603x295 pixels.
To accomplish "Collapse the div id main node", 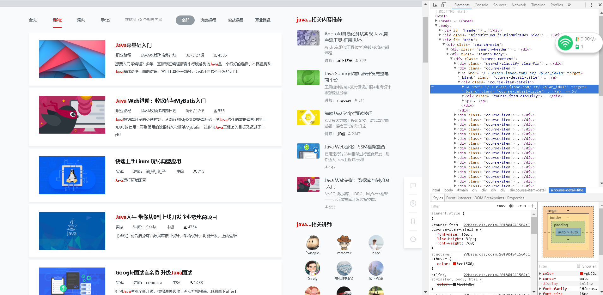I will (440, 40).
